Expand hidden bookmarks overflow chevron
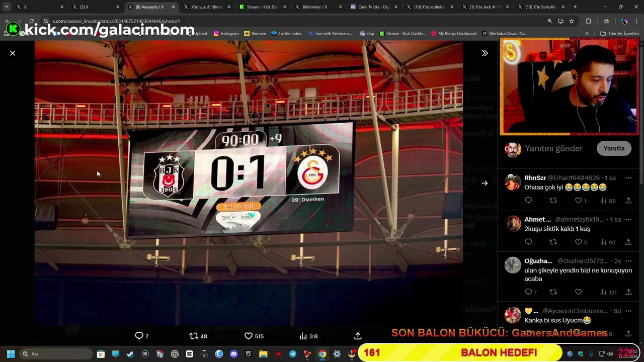The height and width of the screenshot is (362, 644). pyautogui.click(x=587, y=33)
